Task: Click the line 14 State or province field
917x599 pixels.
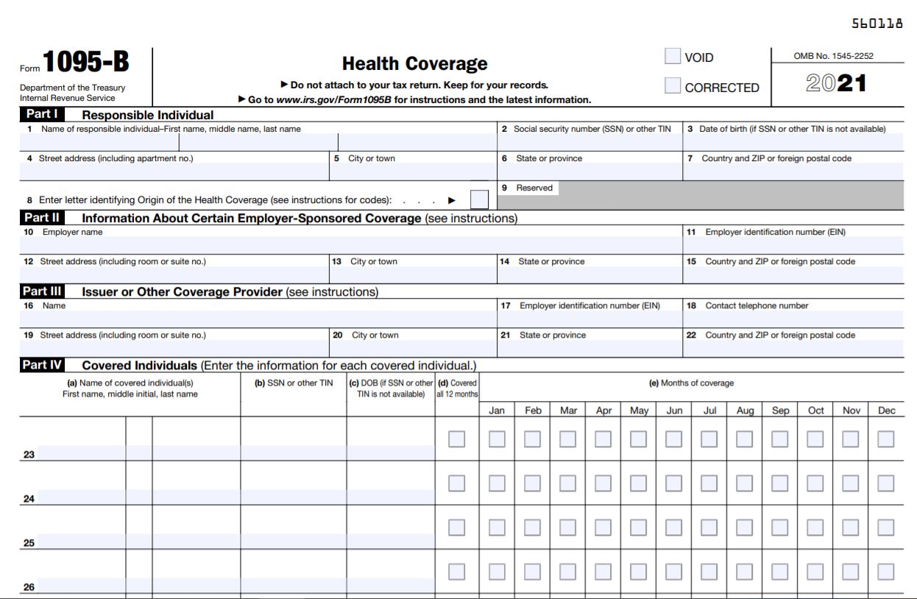Action: coord(589,274)
